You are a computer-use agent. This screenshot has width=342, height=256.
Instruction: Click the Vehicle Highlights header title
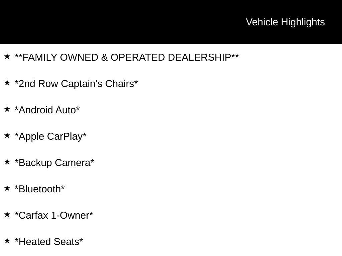tap(285, 22)
